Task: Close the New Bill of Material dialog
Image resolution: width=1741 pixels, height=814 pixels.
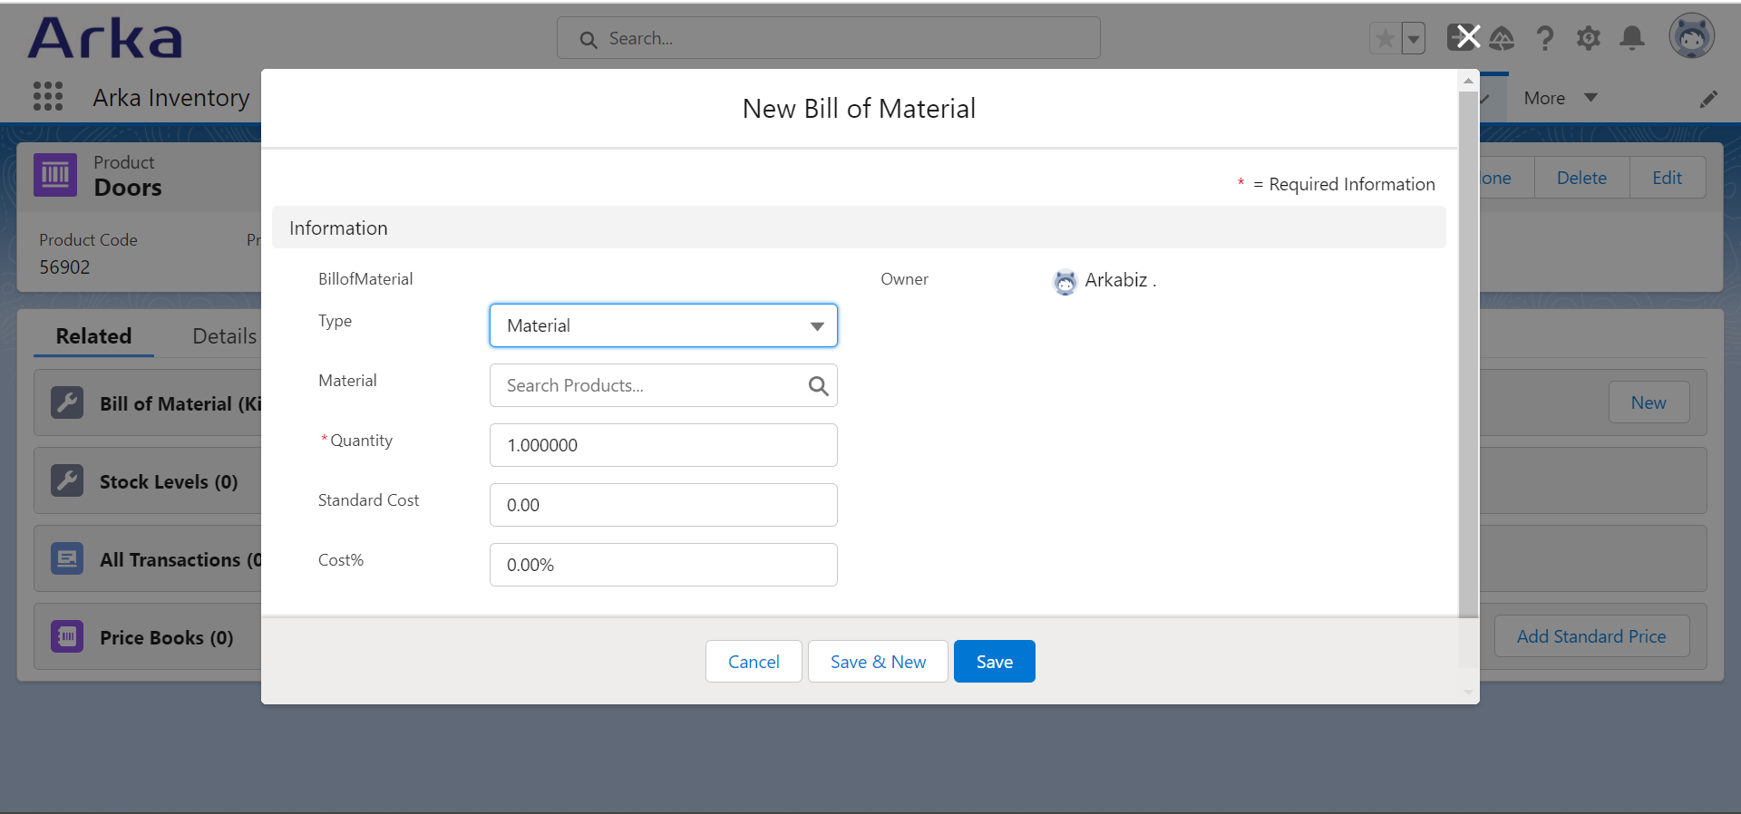Action: [x=1468, y=36]
